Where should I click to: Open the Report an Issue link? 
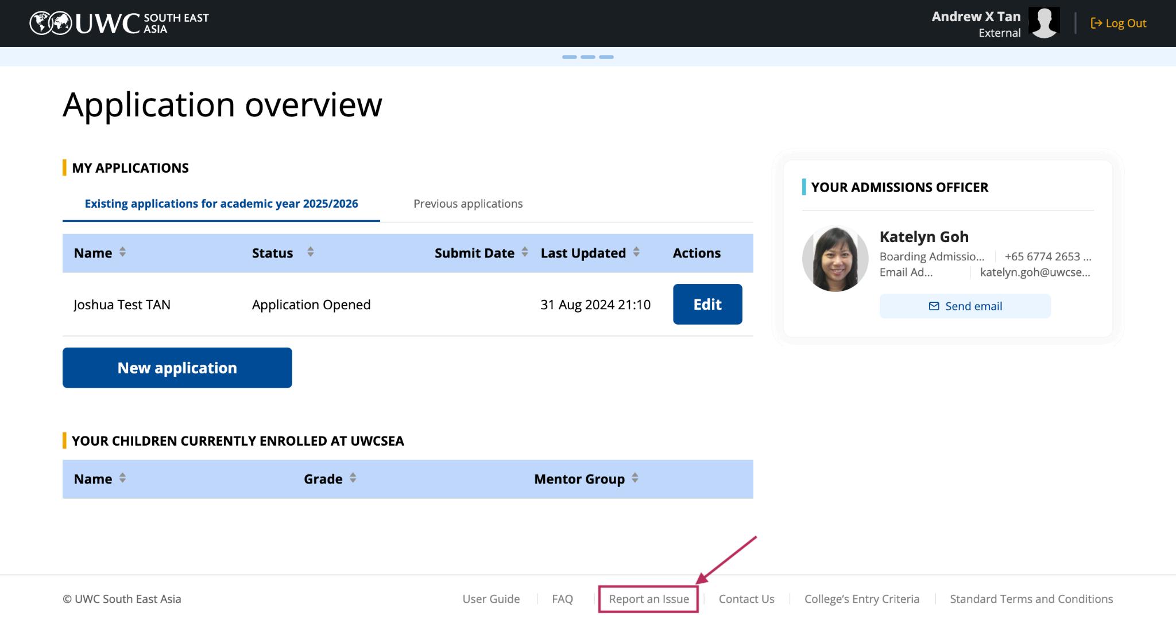[649, 599]
